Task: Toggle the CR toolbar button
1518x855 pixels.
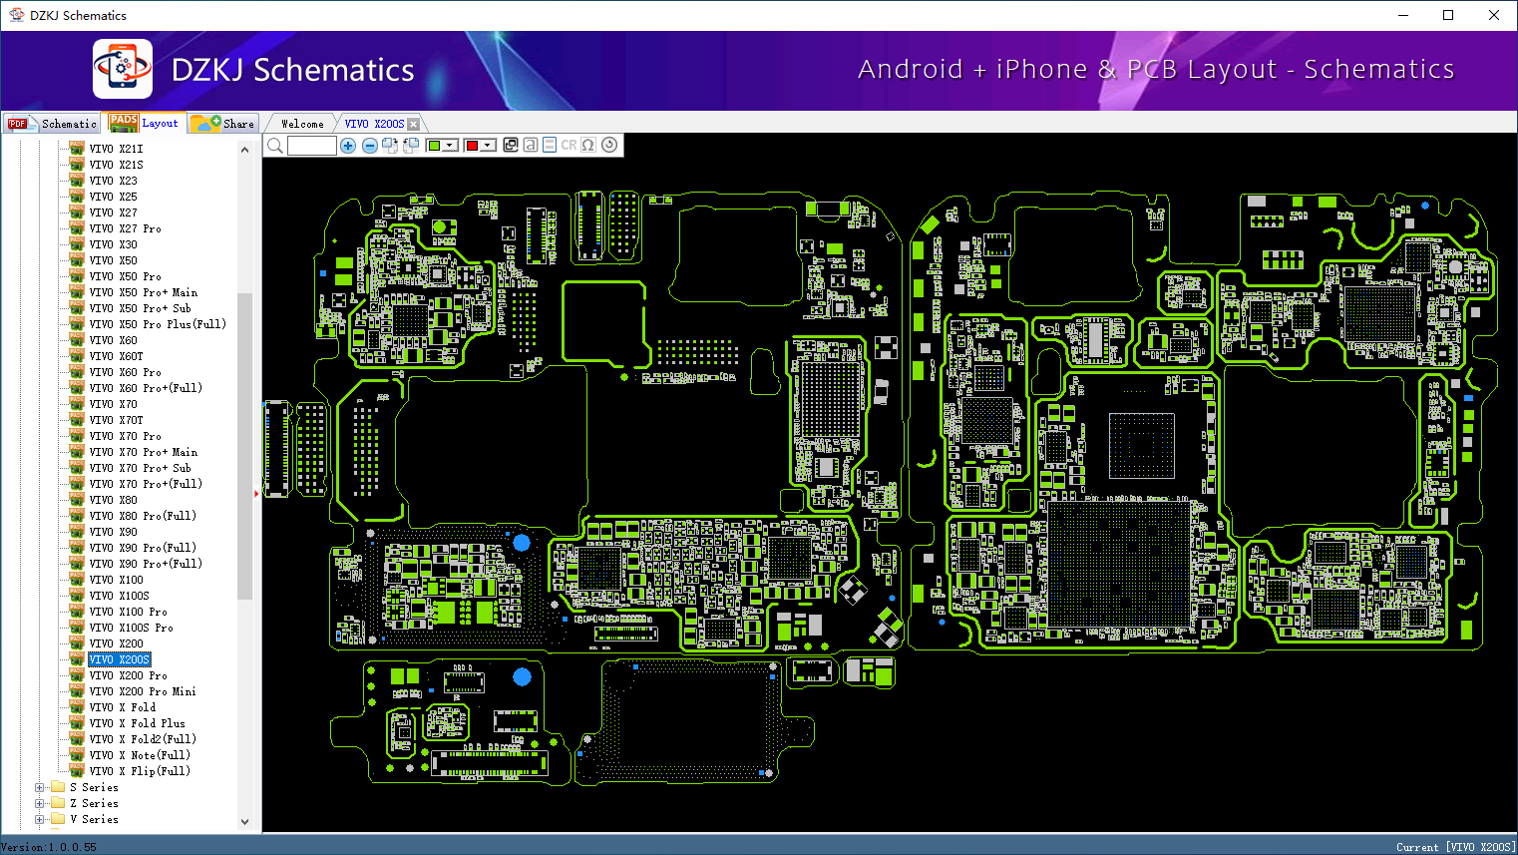Action: pos(569,145)
